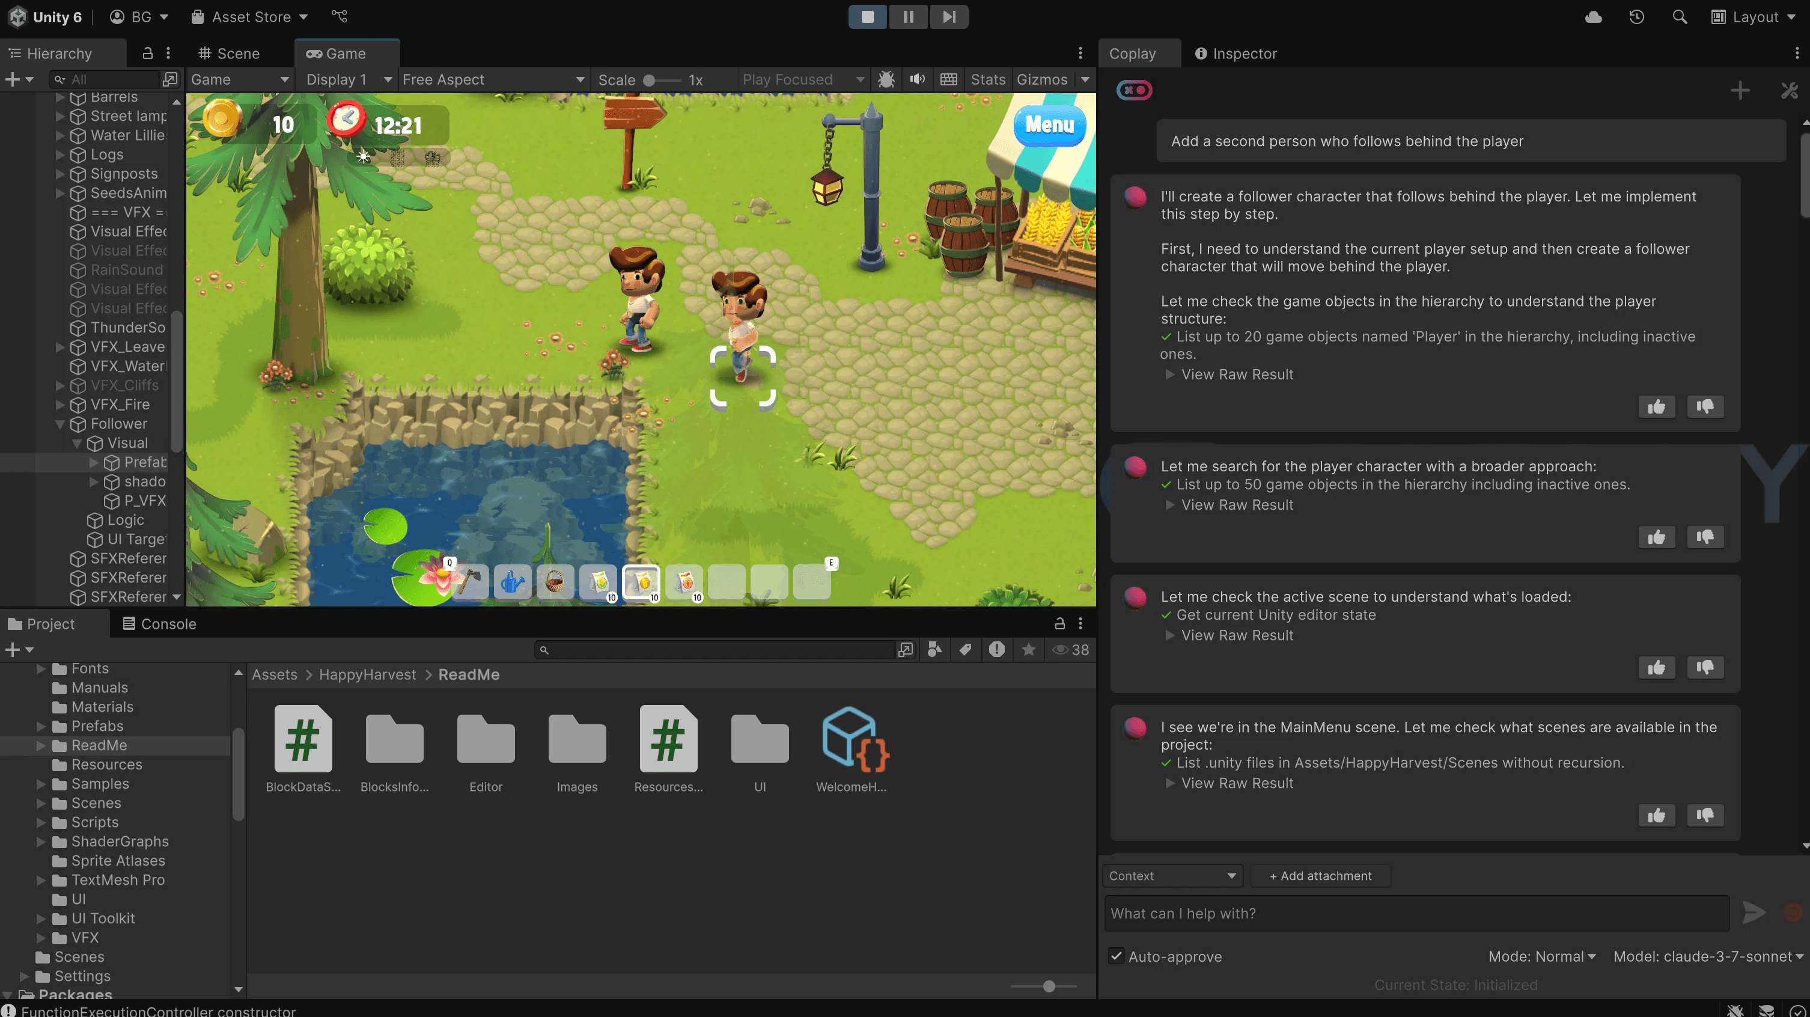The width and height of the screenshot is (1810, 1017).
Task: Open the Free Aspect dropdown
Action: [x=493, y=79]
